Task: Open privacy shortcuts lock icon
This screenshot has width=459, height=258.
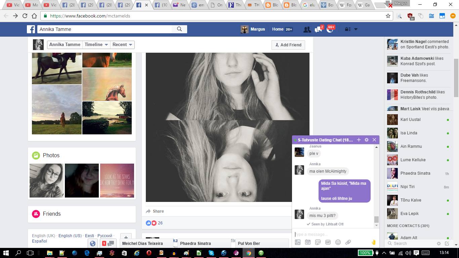Action: click(x=348, y=29)
